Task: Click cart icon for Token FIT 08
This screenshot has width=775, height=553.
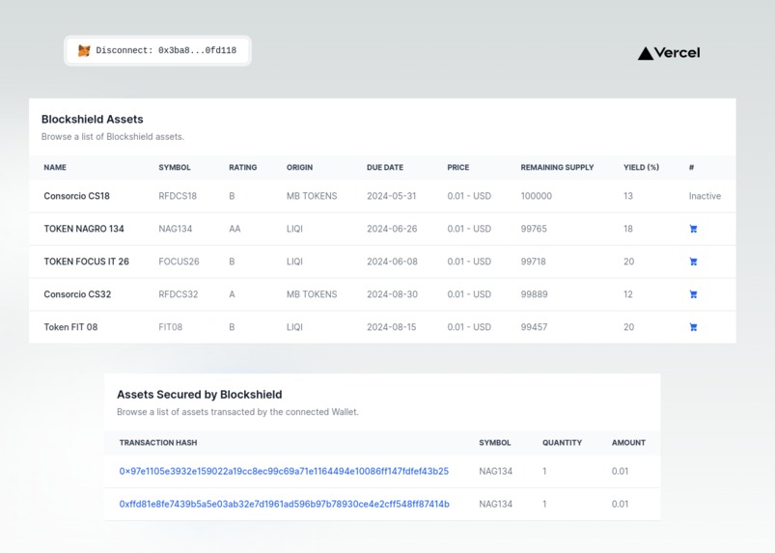Action: pos(694,327)
